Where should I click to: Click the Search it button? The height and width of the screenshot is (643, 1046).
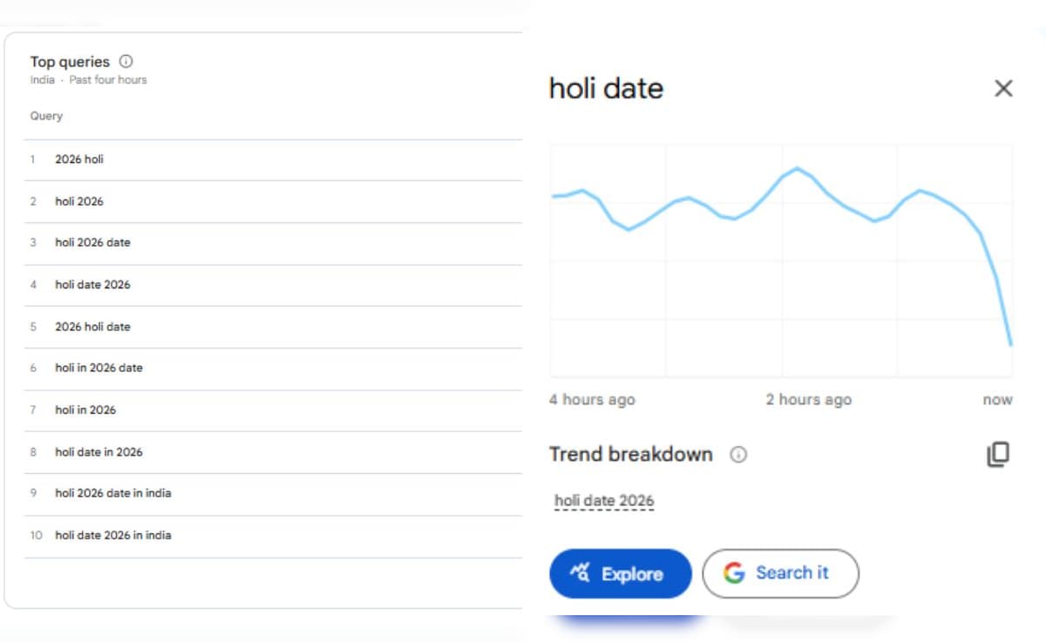pyautogui.click(x=780, y=573)
